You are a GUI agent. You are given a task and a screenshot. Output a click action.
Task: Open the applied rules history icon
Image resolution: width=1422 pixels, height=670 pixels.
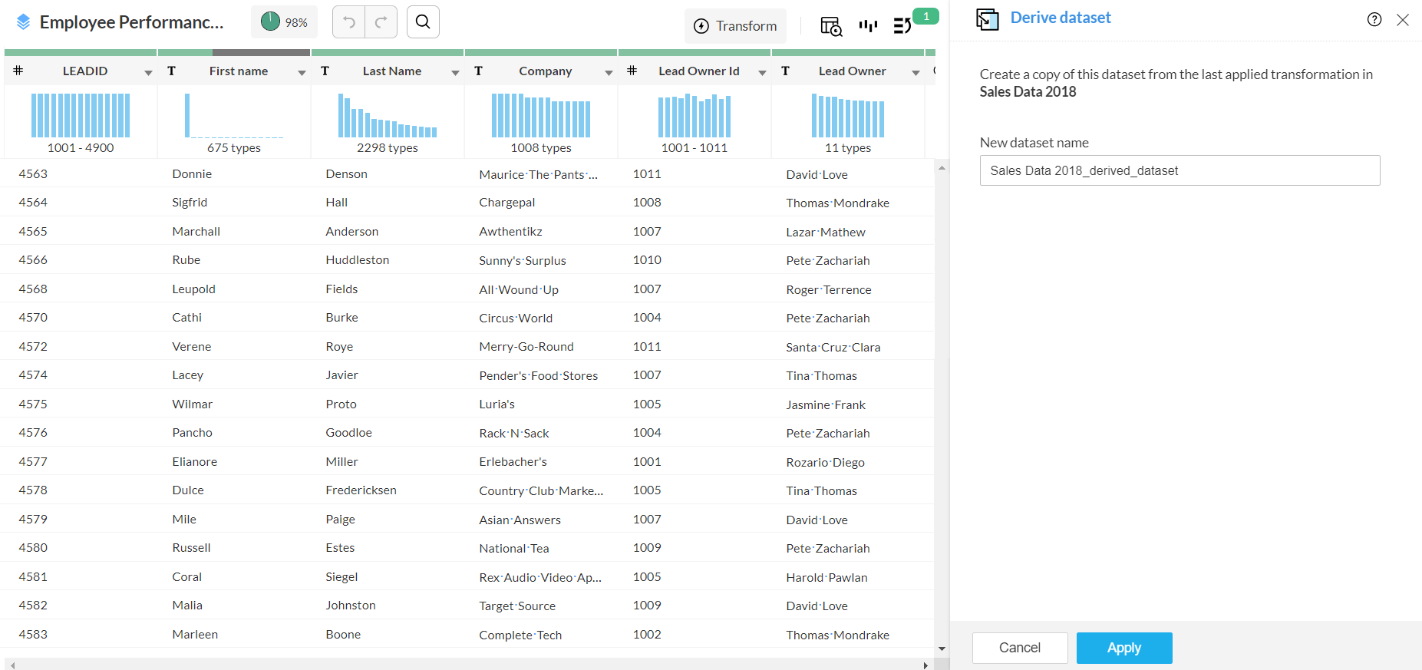902,26
